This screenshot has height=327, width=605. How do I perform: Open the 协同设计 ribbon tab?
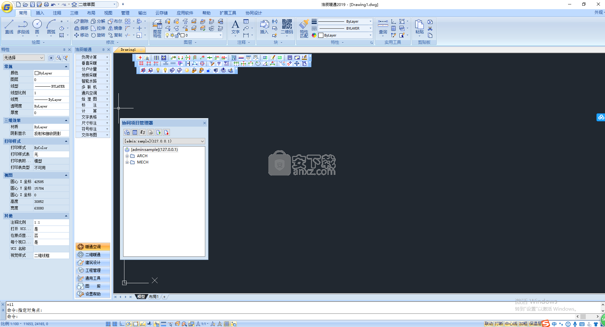tap(254, 13)
